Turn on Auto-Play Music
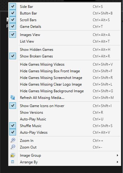 [64, 119]
